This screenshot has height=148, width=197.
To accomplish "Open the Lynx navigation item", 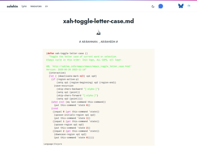I will coord(24,6).
